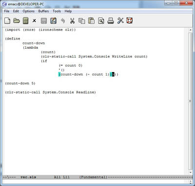Click the search magnifier toolbar icon

(101, 21)
